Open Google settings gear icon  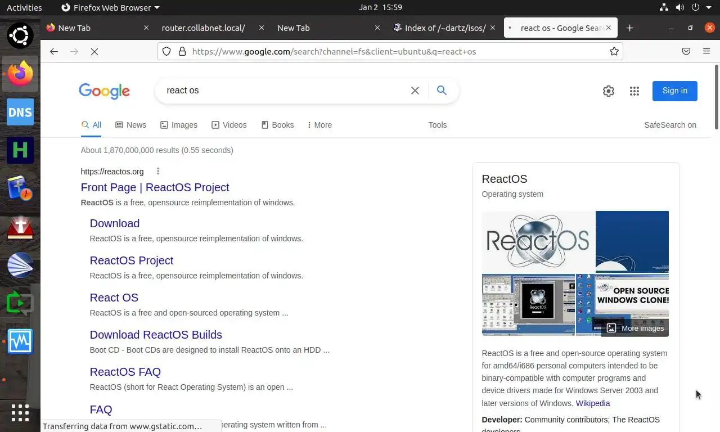tap(609, 91)
